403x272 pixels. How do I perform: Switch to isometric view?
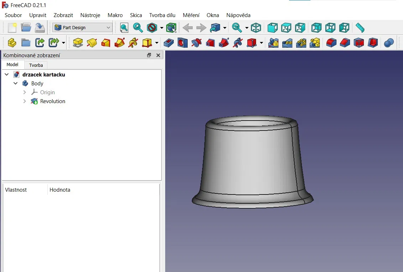pyautogui.click(x=256, y=28)
